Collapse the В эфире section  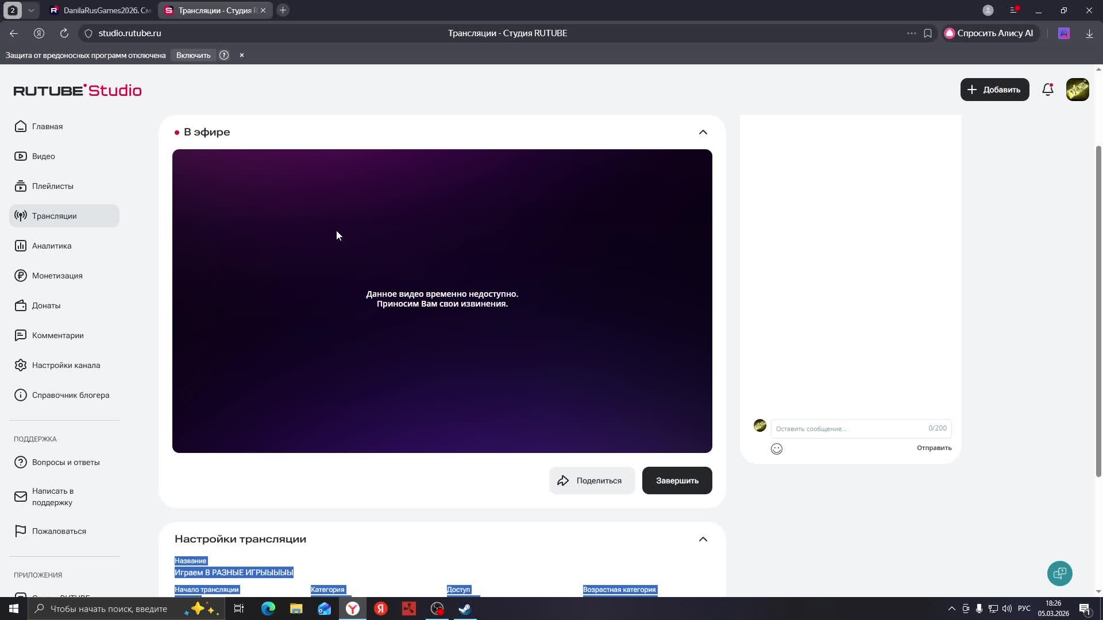coord(703,132)
